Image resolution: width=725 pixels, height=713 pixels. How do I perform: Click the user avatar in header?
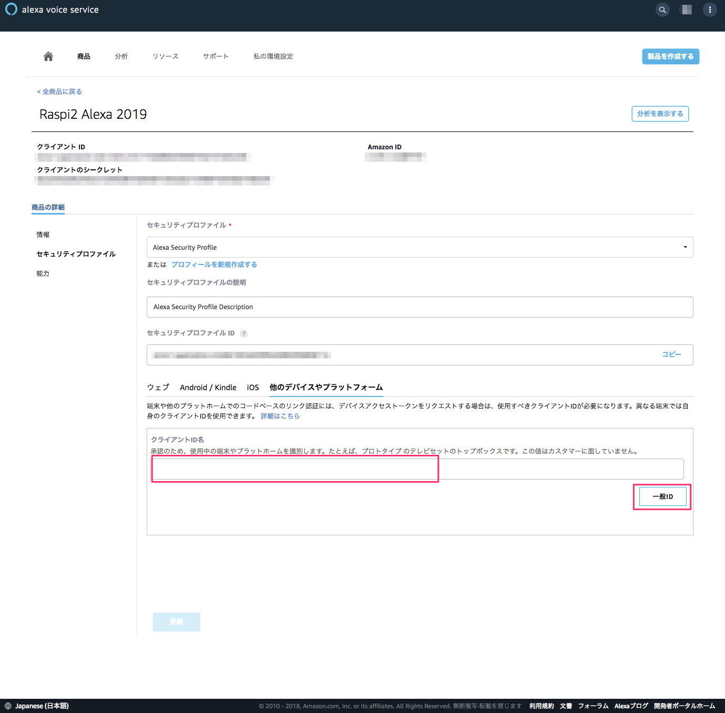click(x=686, y=9)
